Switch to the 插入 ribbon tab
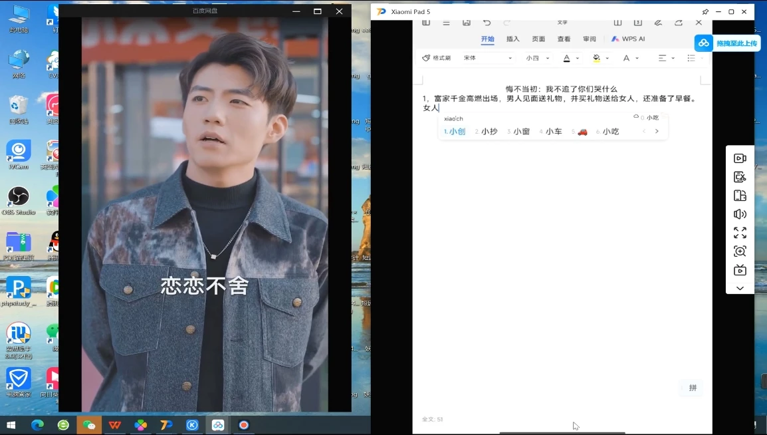The image size is (767, 435). [512, 39]
